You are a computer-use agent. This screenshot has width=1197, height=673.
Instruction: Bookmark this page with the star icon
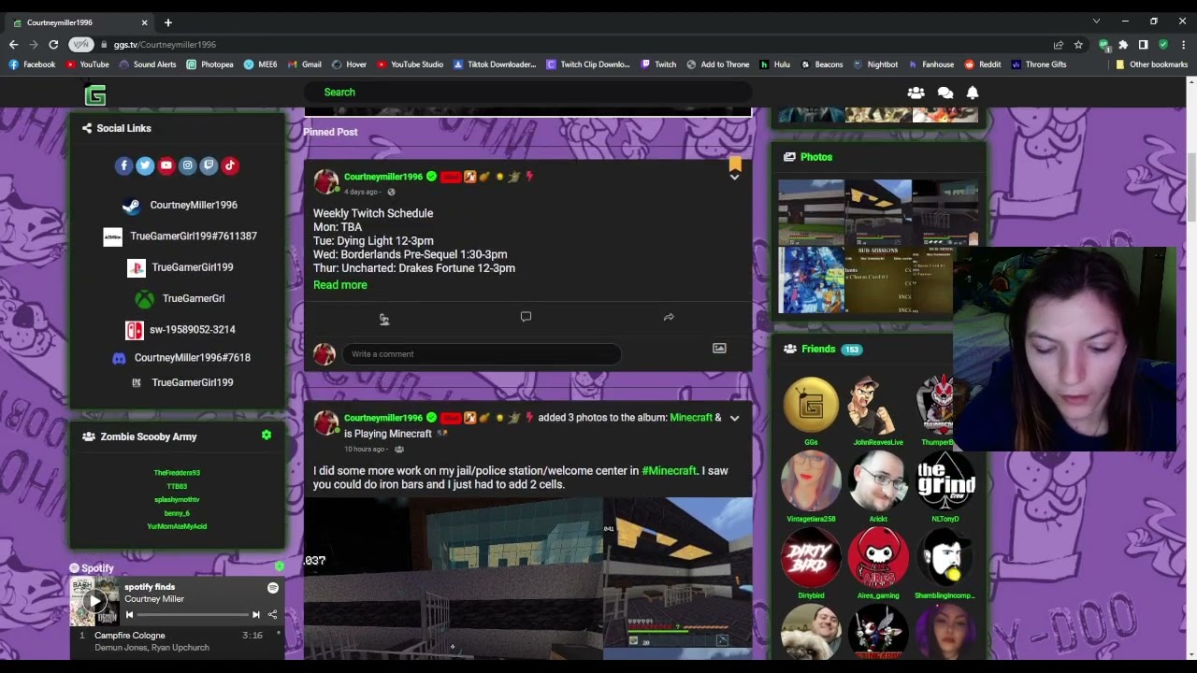pyautogui.click(x=1078, y=44)
